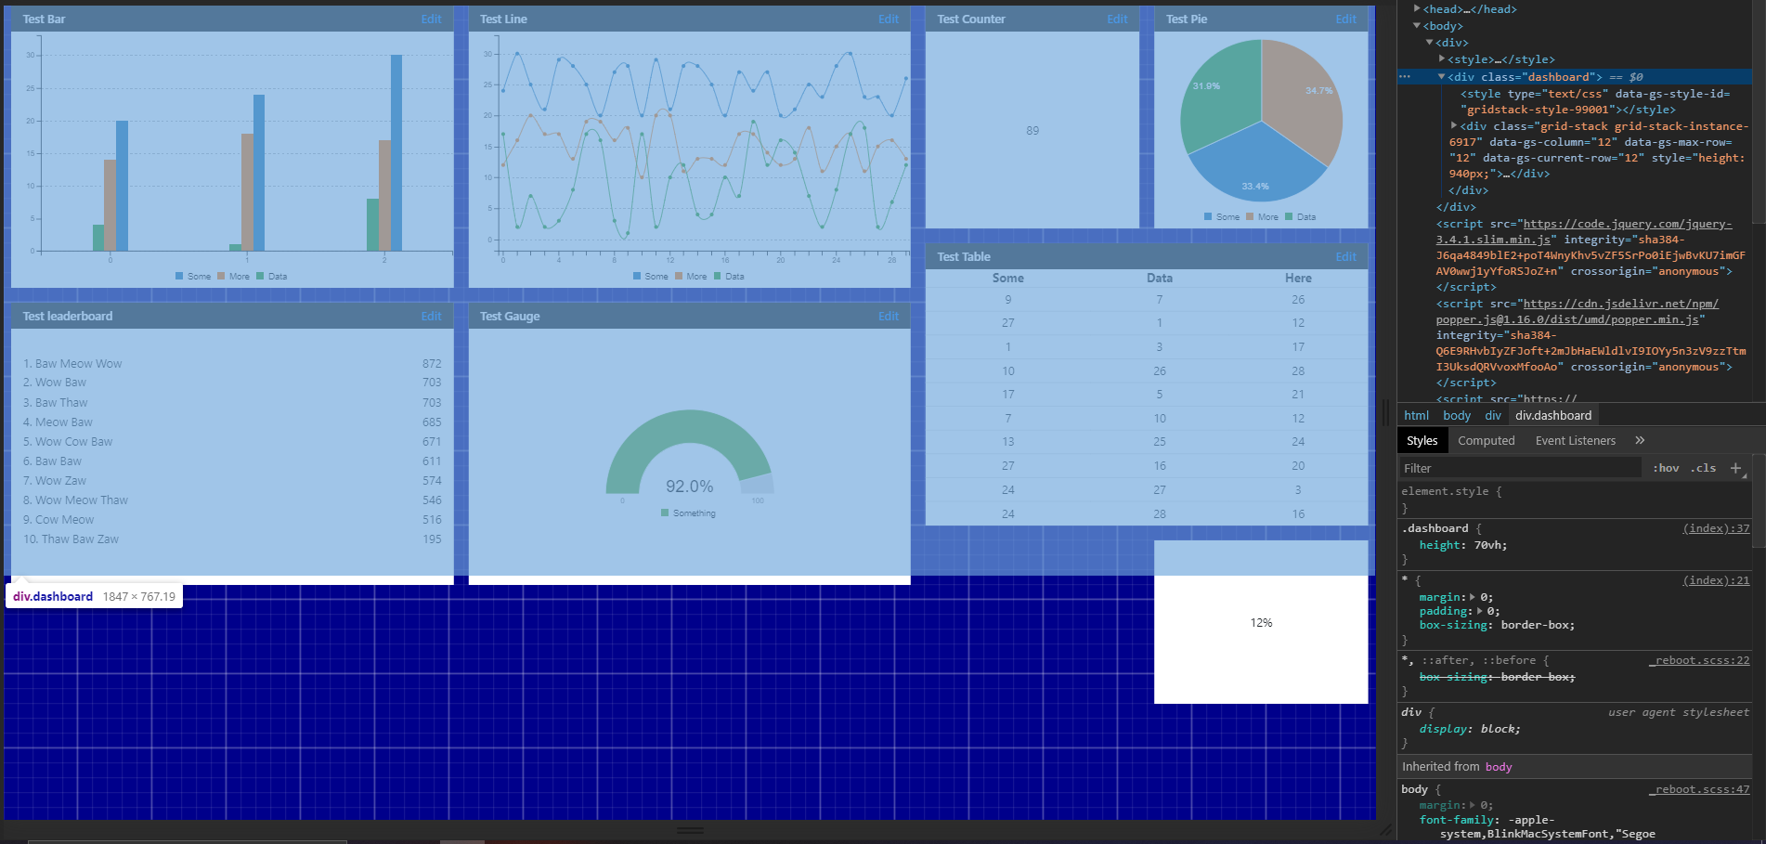Select body in the breadcrumb bar
This screenshot has height=844, width=1766.
[x=1456, y=415]
